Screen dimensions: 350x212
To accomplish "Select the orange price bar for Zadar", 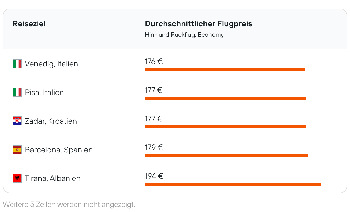I will tap(225, 127).
